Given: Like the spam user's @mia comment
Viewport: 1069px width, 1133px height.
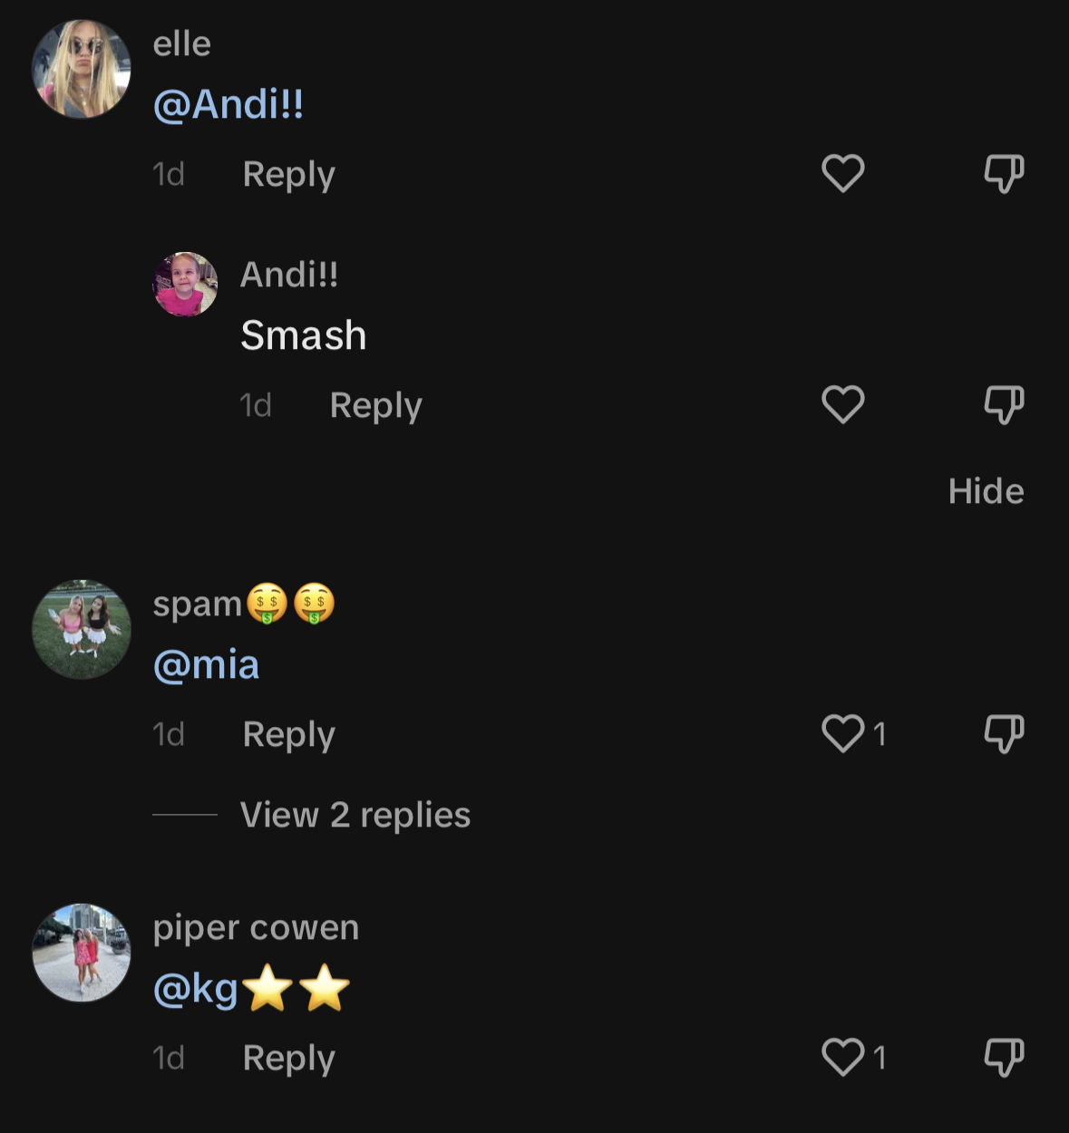Looking at the screenshot, I should tap(842, 733).
